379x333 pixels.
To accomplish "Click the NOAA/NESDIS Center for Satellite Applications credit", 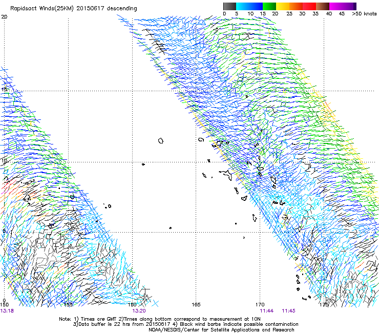I will pyautogui.click(x=221, y=330).
